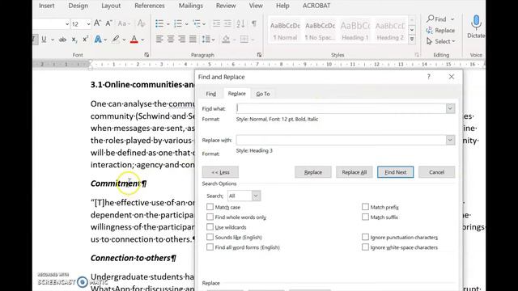Enable the Match suffix checkbox
This screenshot has width=518, height=291.
[365, 217]
